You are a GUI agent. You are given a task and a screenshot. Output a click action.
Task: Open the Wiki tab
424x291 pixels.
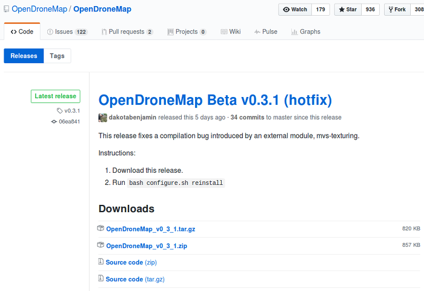tap(231, 32)
